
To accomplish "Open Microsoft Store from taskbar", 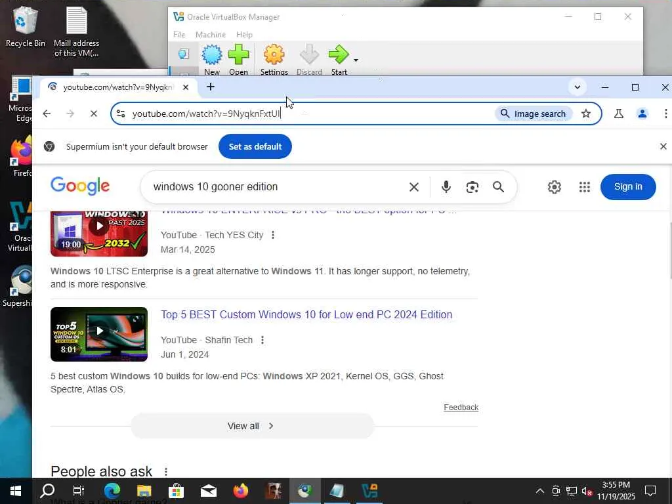I will (176, 491).
